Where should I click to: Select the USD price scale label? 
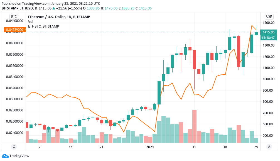click(269, 16)
